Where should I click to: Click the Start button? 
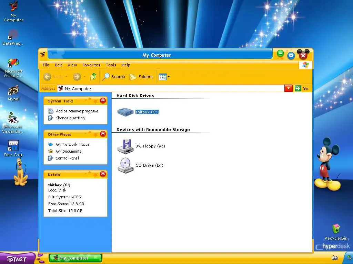point(17,258)
